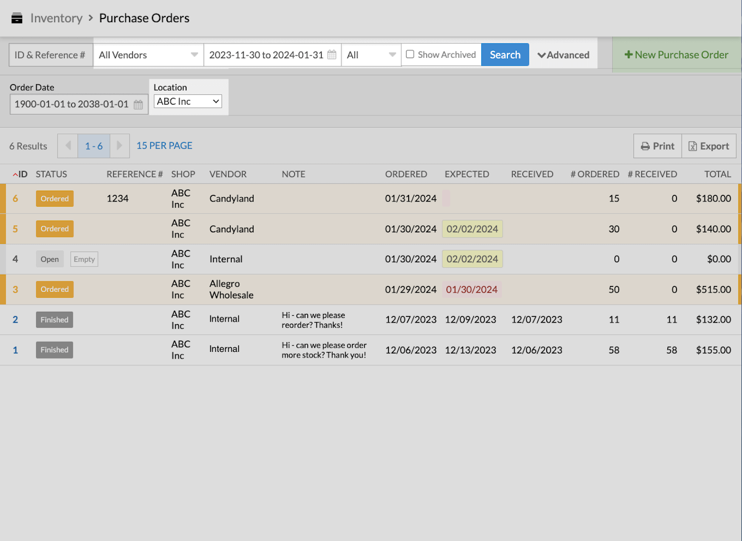
Task: Open purchase order ID 2
Action: [15, 319]
